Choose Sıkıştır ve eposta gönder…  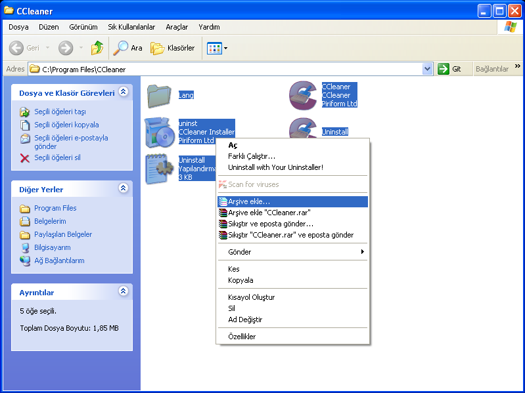(x=293, y=224)
